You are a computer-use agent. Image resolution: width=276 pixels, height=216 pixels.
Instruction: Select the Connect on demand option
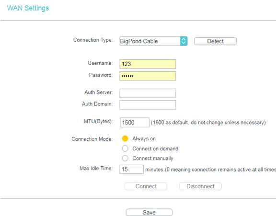[x=125, y=148]
